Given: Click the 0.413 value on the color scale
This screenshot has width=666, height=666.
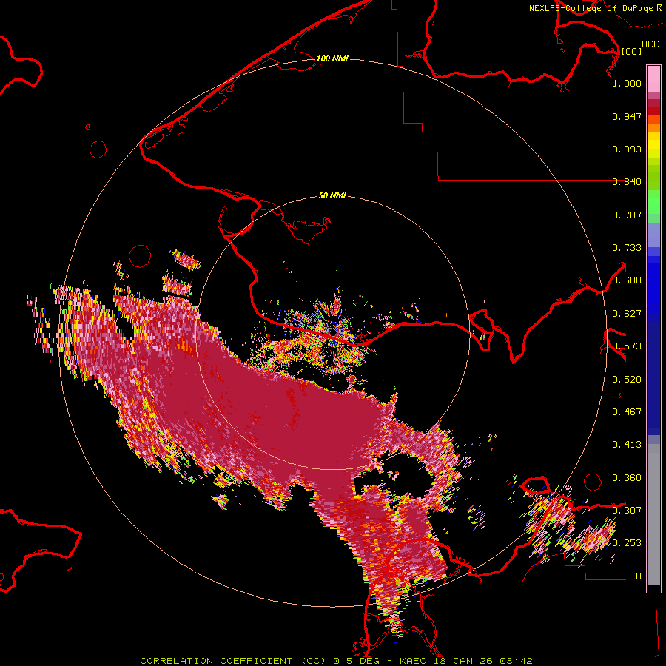Looking at the screenshot, I should (627, 445).
